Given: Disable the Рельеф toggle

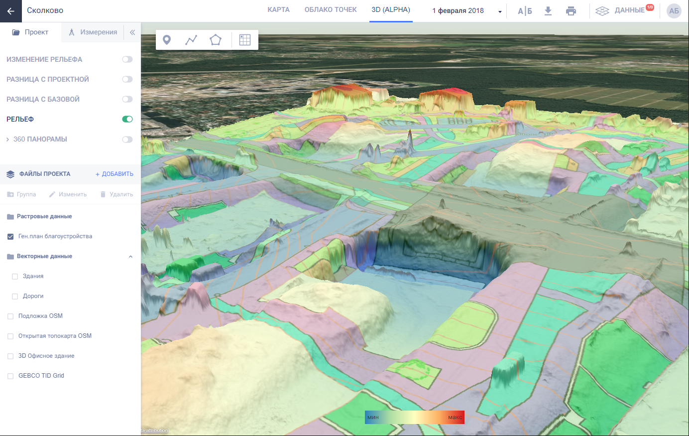Looking at the screenshot, I should 127,119.
